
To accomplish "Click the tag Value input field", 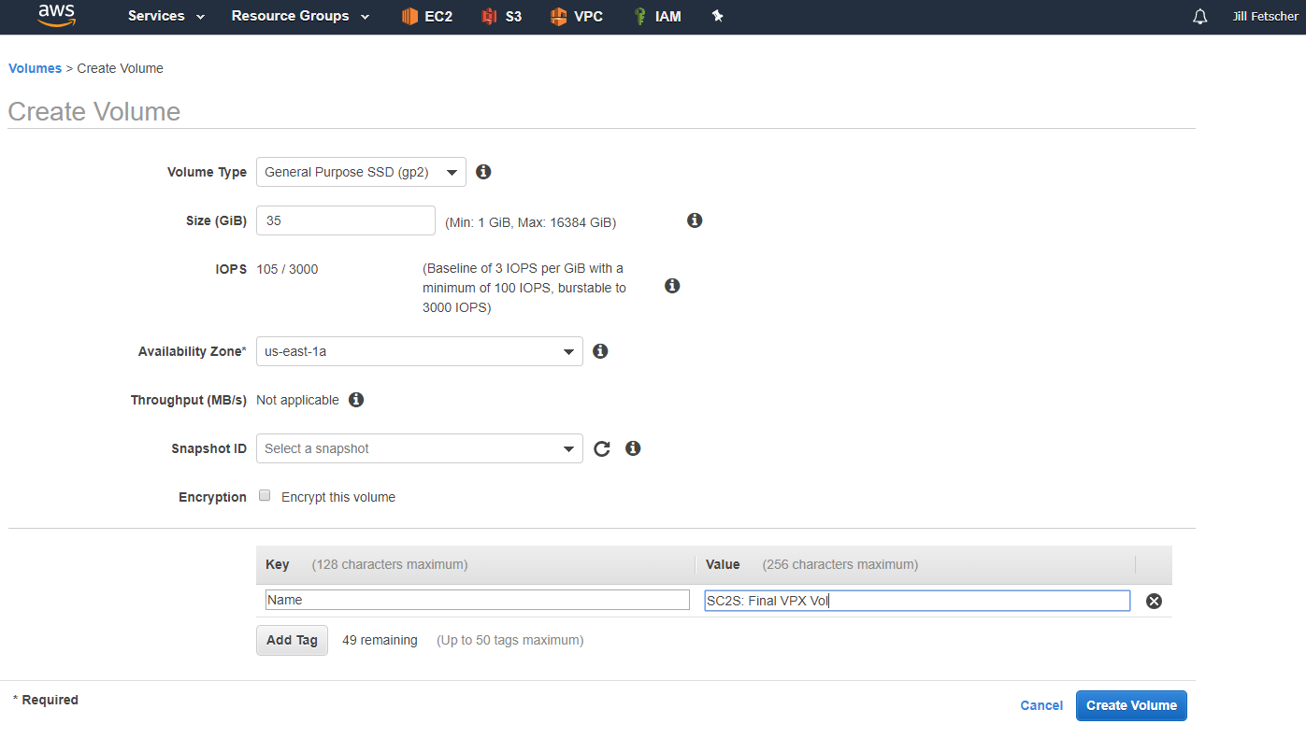I will coord(917,600).
